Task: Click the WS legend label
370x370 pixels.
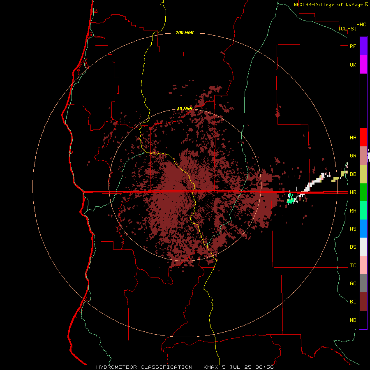Action: tap(353, 229)
